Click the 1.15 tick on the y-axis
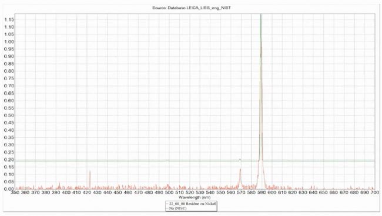 coord(9,20)
